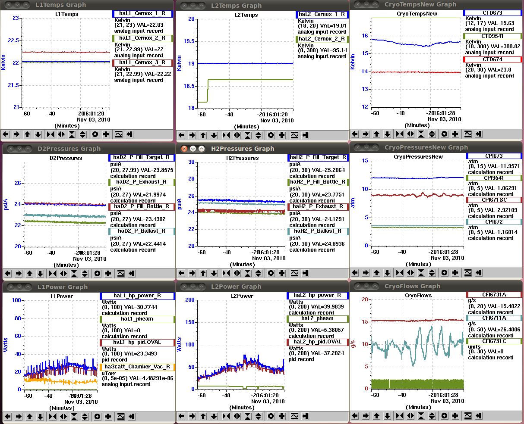Pan right in CryoTempsNew Graph toolbar
Image resolution: width=524 pixels, height=424 pixels.
(366, 134)
